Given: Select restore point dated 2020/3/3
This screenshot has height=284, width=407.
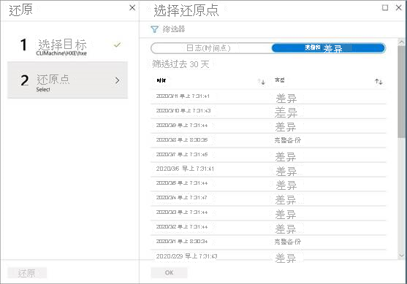Looking at the screenshot, I should click(268, 213).
